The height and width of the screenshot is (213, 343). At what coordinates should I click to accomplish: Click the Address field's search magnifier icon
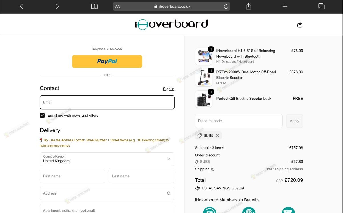[x=169, y=193]
